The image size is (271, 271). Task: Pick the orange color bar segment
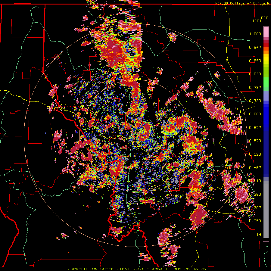click(266, 52)
